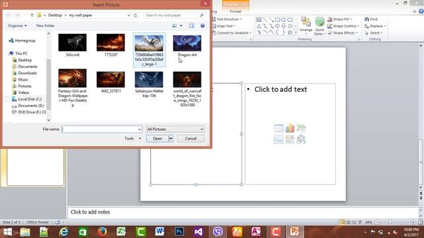Open Windows Start button

click(x=7, y=232)
